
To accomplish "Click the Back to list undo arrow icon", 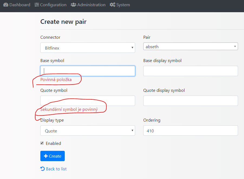I will pos(43,169).
